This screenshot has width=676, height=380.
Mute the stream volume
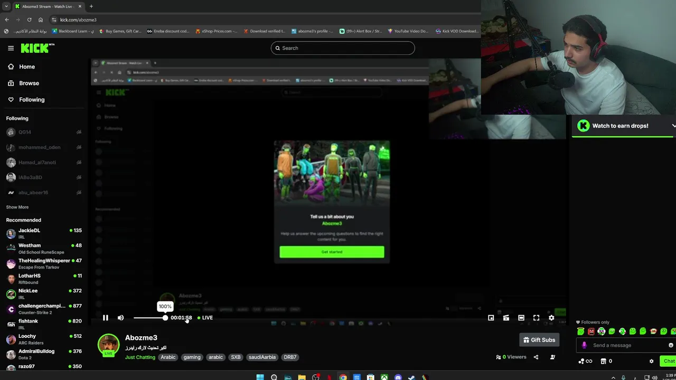[x=120, y=318]
